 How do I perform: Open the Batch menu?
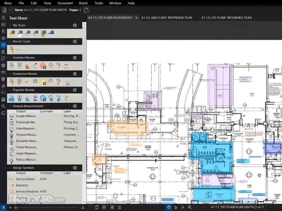(83, 3)
